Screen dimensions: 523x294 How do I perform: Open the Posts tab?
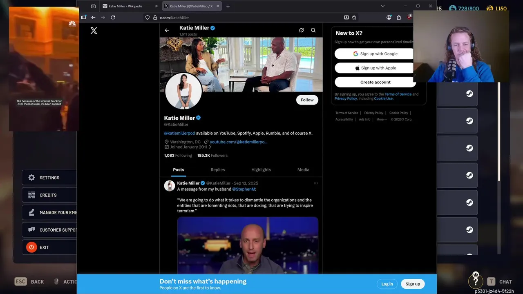point(179,169)
